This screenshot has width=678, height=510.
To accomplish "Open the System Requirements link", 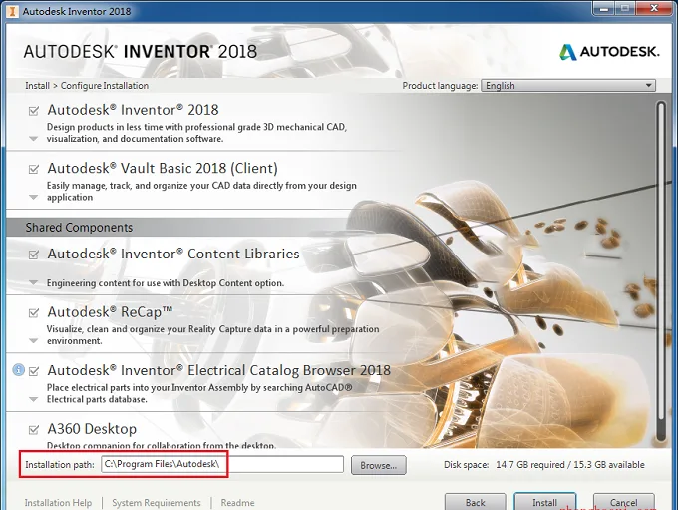I will click(x=157, y=503).
